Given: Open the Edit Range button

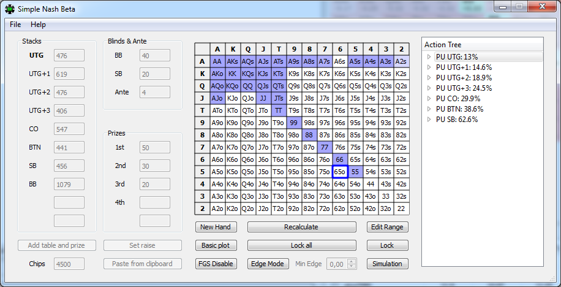Looking at the screenshot, I should click(387, 227).
